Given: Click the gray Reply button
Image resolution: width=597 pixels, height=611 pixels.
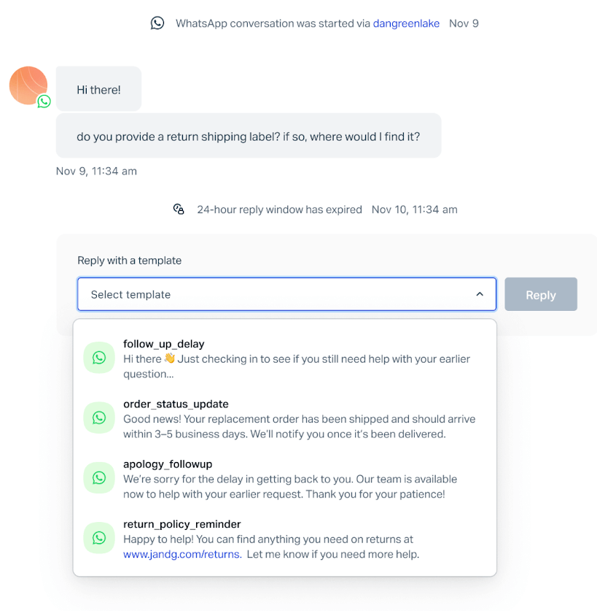Looking at the screenshot, I should 541,294.
